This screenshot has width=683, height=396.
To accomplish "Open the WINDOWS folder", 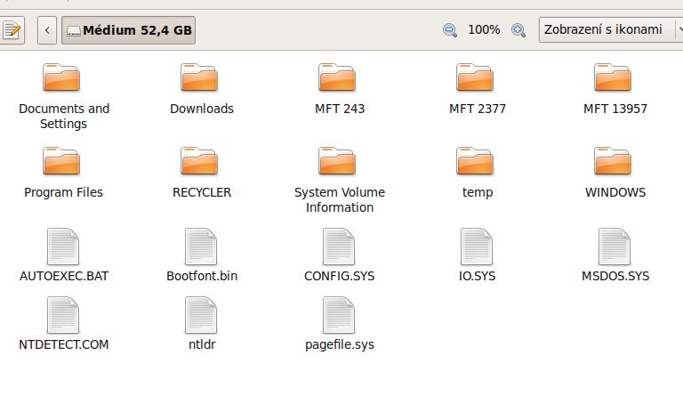I will (x=615, y=163).
